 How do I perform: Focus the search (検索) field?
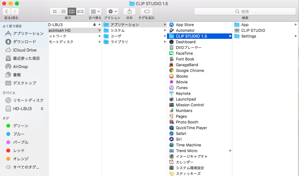245,11
